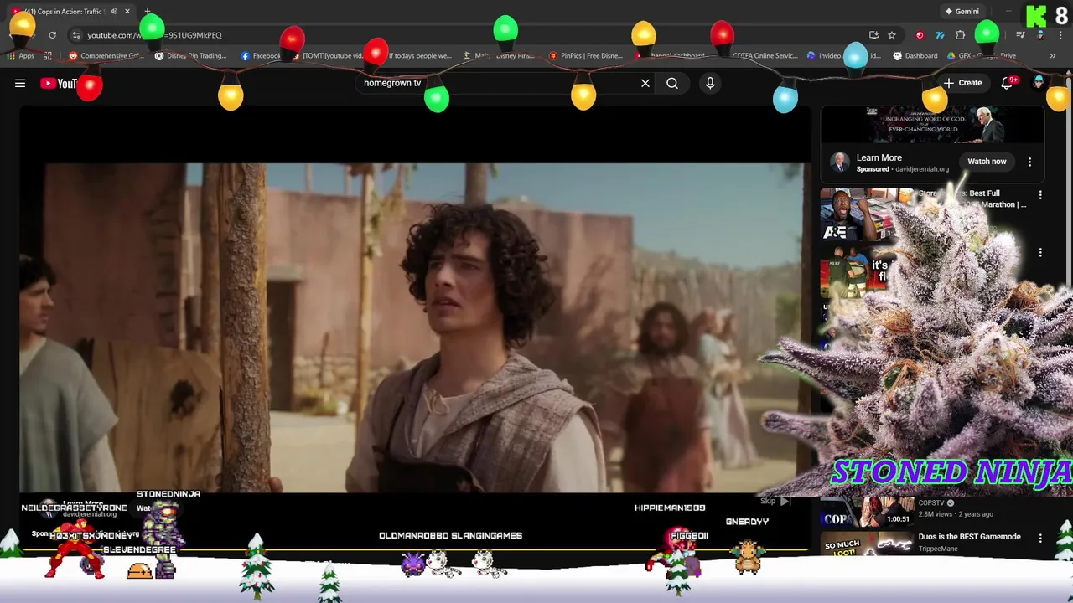Image resolution: width=1073 pixels, height=603 pixels.
Task: Open Chrome profile avatar
Action: point(1040,35)
